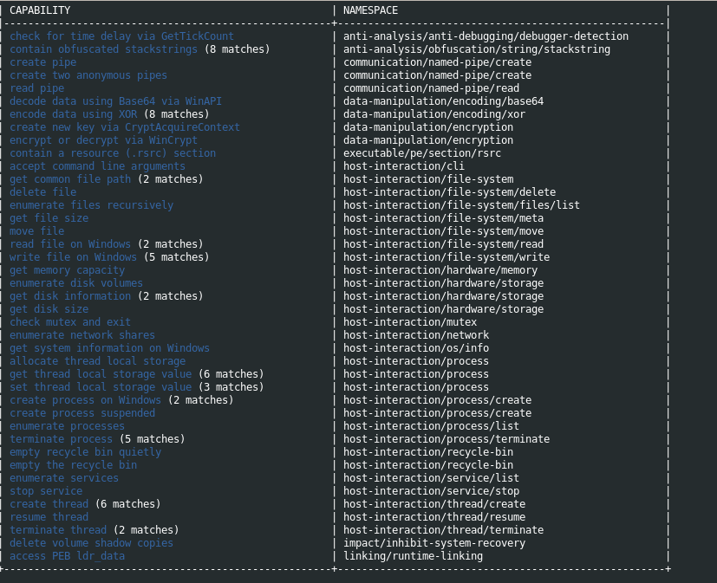Screen dimensions: 717x583
Task: Select 'enumerate processes' capability
Action: coord(68,426)
